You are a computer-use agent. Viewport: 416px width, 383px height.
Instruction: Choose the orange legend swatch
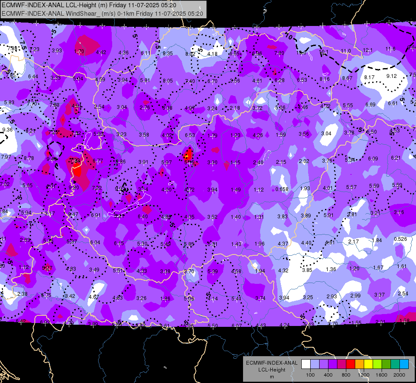pyautogui.click(x=359, y=364)
